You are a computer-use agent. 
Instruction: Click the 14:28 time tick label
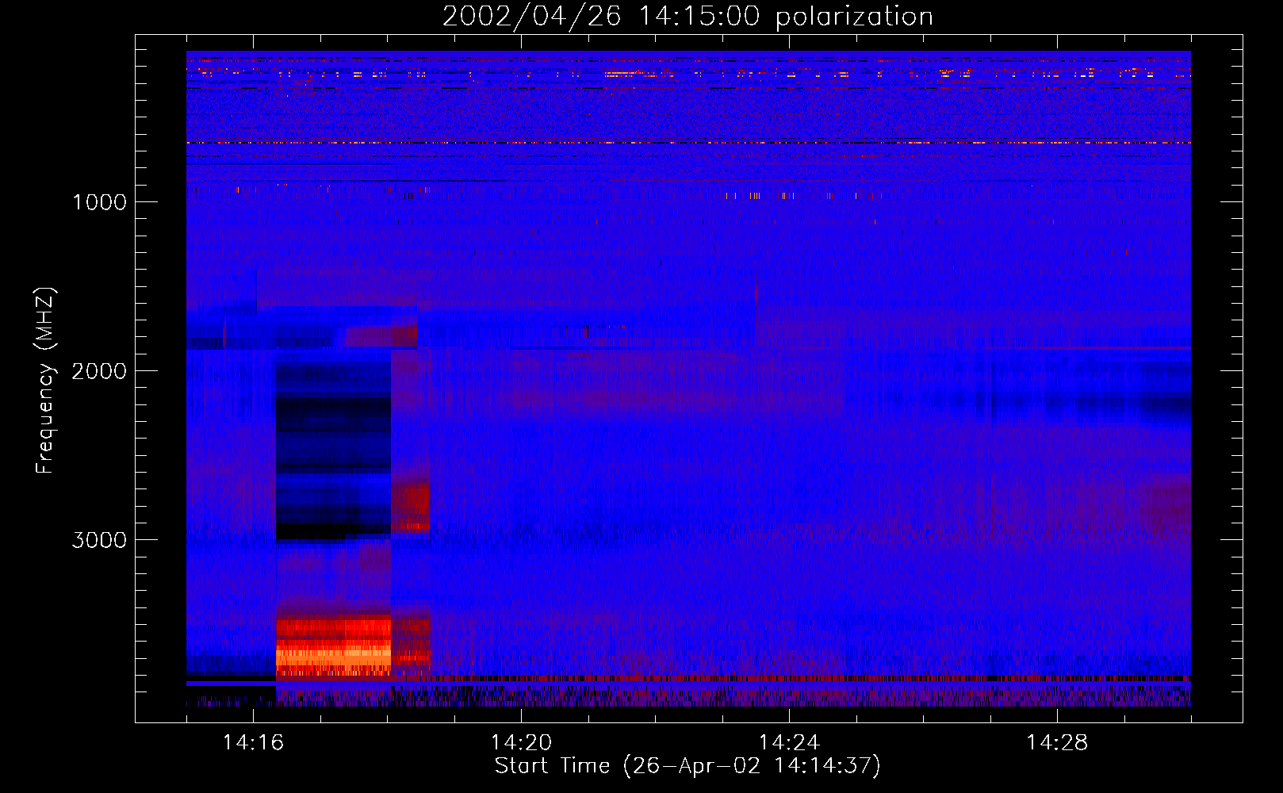1057,742
